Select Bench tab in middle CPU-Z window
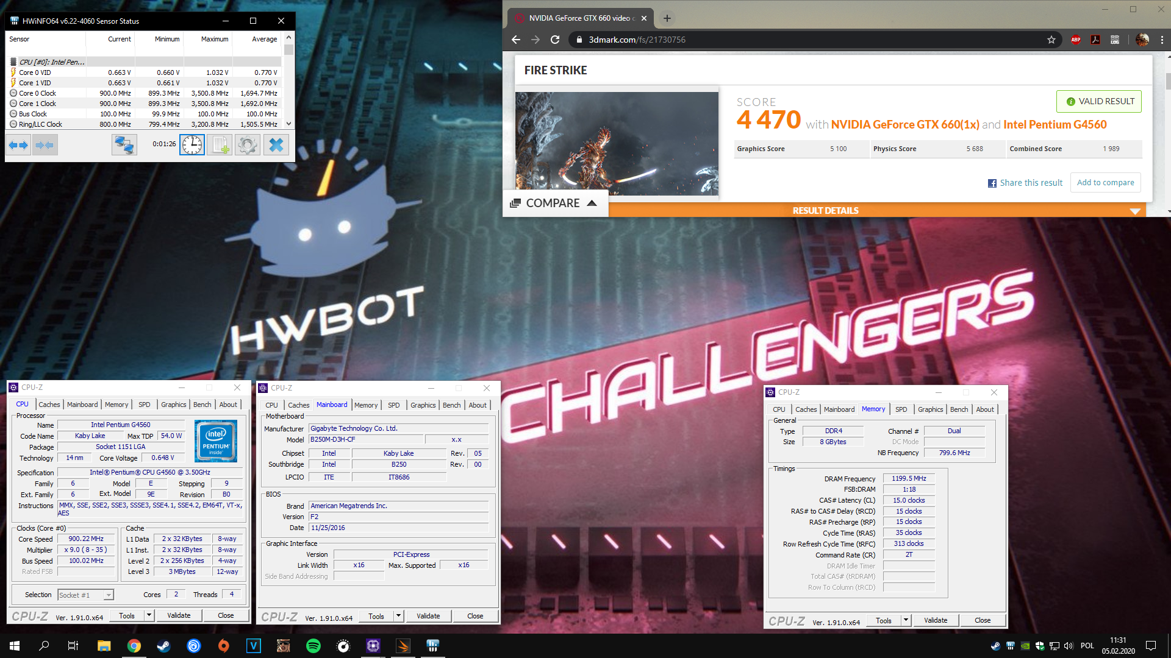The height and width of the screenshot is (658, 1171). pyautogui.click(x=452, y=405)
